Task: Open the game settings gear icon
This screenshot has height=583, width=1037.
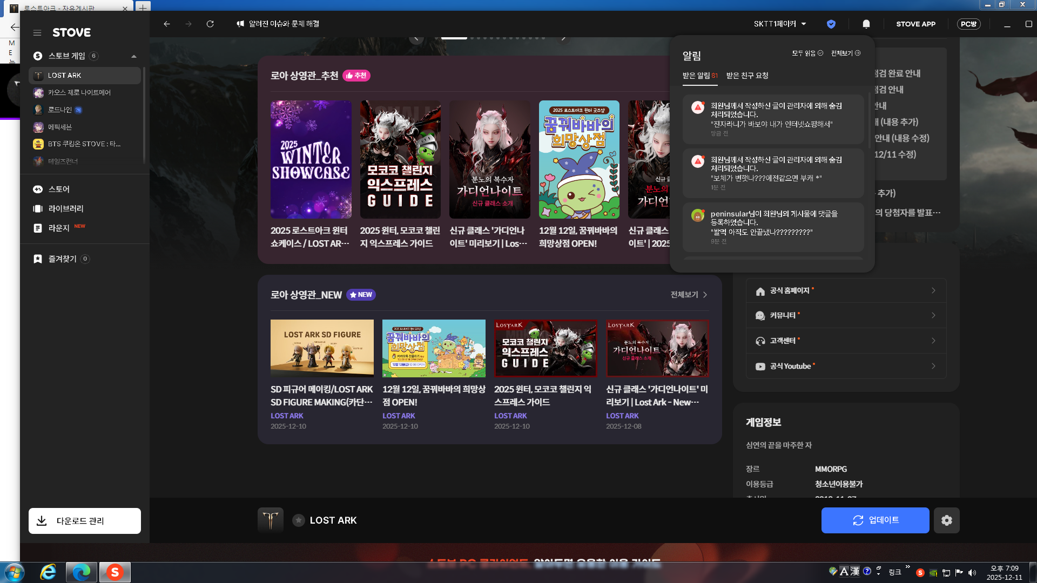Action: [x=946, y=520]
